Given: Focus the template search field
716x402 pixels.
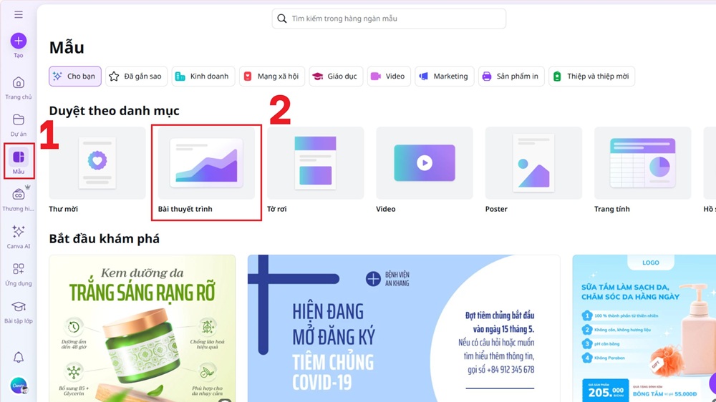Looking at the screenshot, I should (389, 19).
